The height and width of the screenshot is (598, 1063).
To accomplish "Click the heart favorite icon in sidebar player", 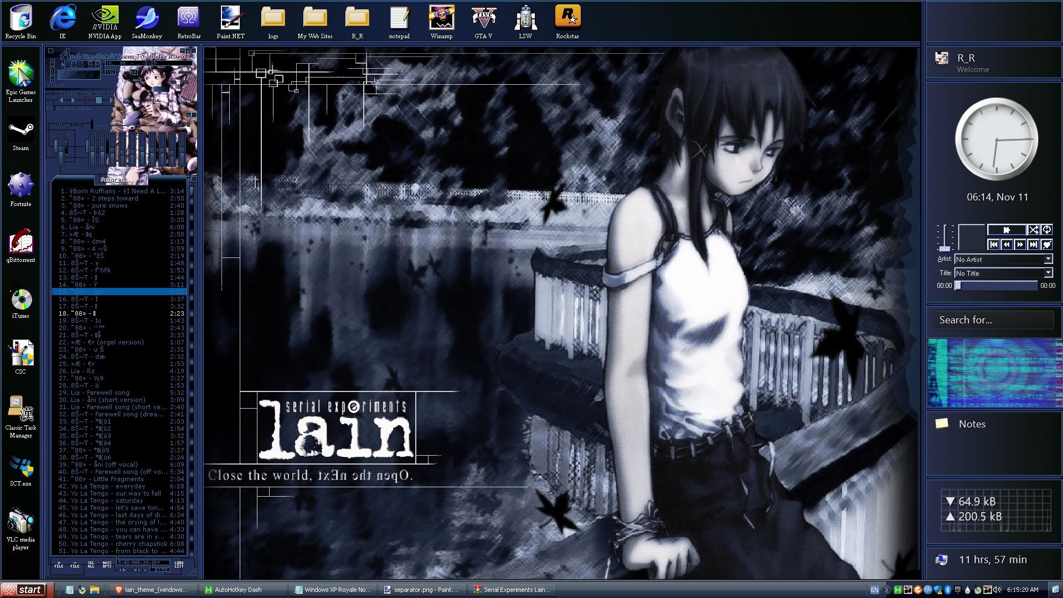I will click(1046, 244).
